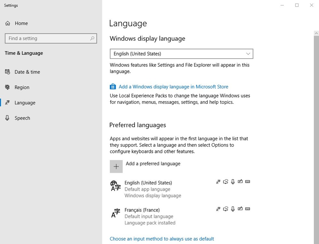Click 'Language pack installed' text

click(150, 223)
